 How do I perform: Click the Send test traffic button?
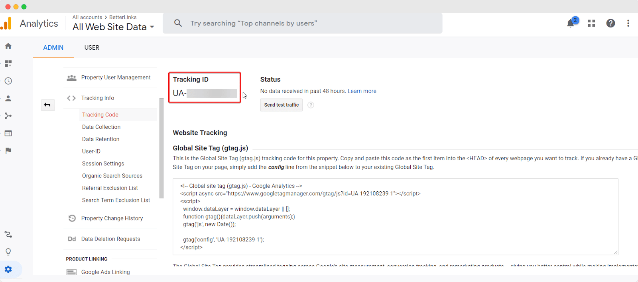(x=281, y=105)
